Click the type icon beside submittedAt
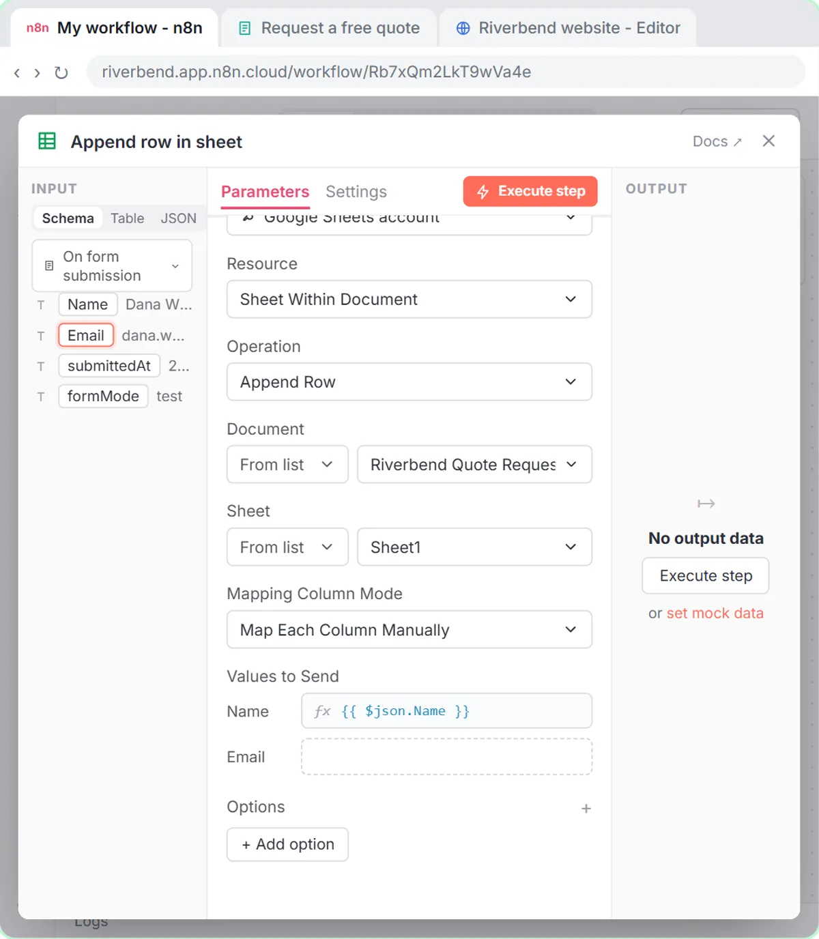This screenshot has height=939, width=819. pos(41,366)
